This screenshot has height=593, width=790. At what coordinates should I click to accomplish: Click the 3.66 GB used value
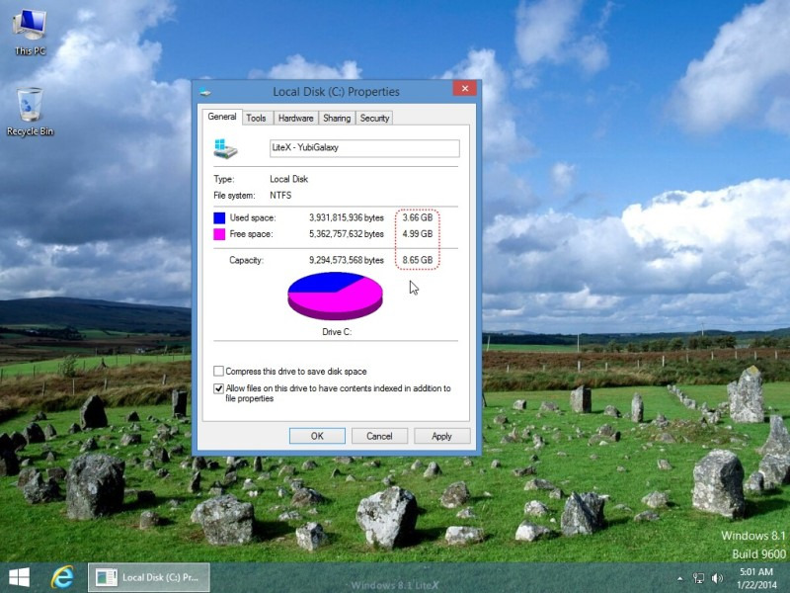click(x=417, y=217)
